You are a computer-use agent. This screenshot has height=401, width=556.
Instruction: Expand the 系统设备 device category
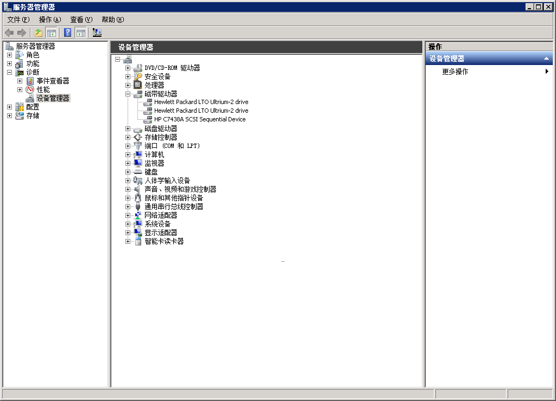128,224
